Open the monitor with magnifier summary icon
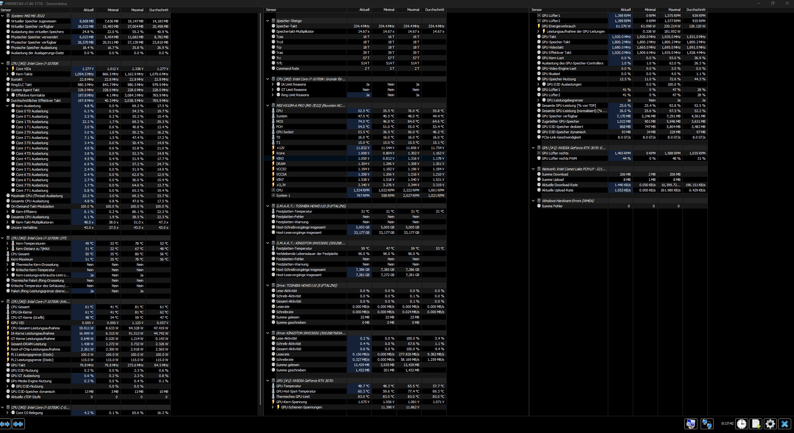 tap(691, 424)
